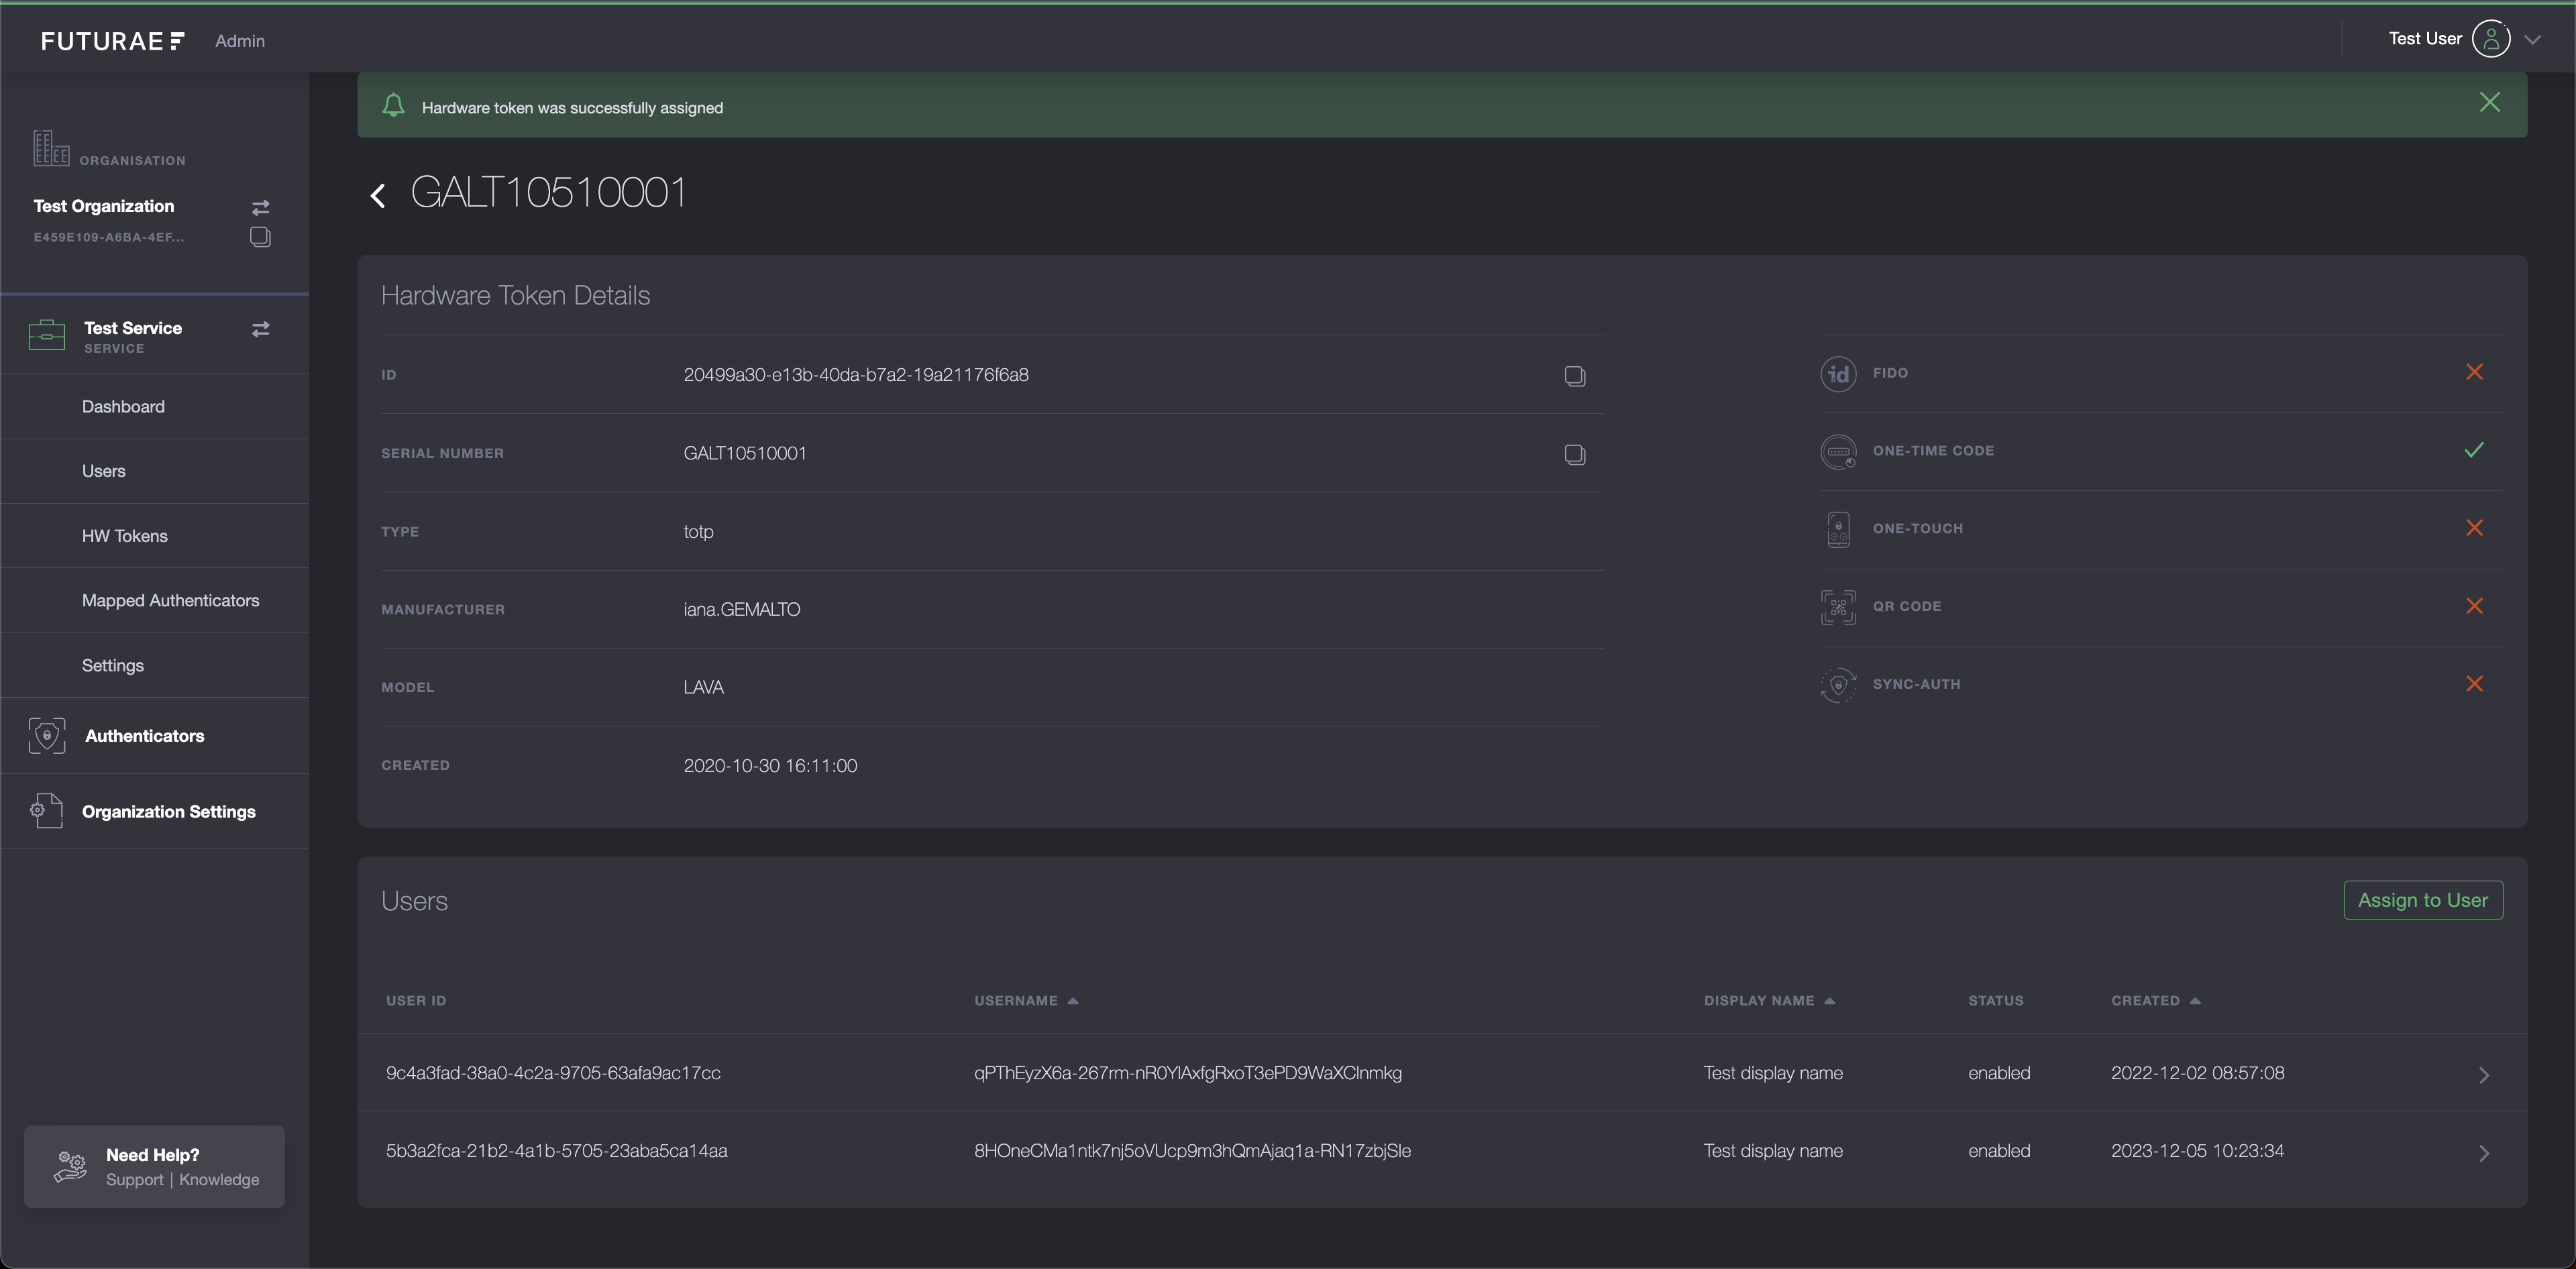Open user 5b3a2fca row chevron
Image resolution: width=2576 pixels, height=1269 pixels.
2484,1153
